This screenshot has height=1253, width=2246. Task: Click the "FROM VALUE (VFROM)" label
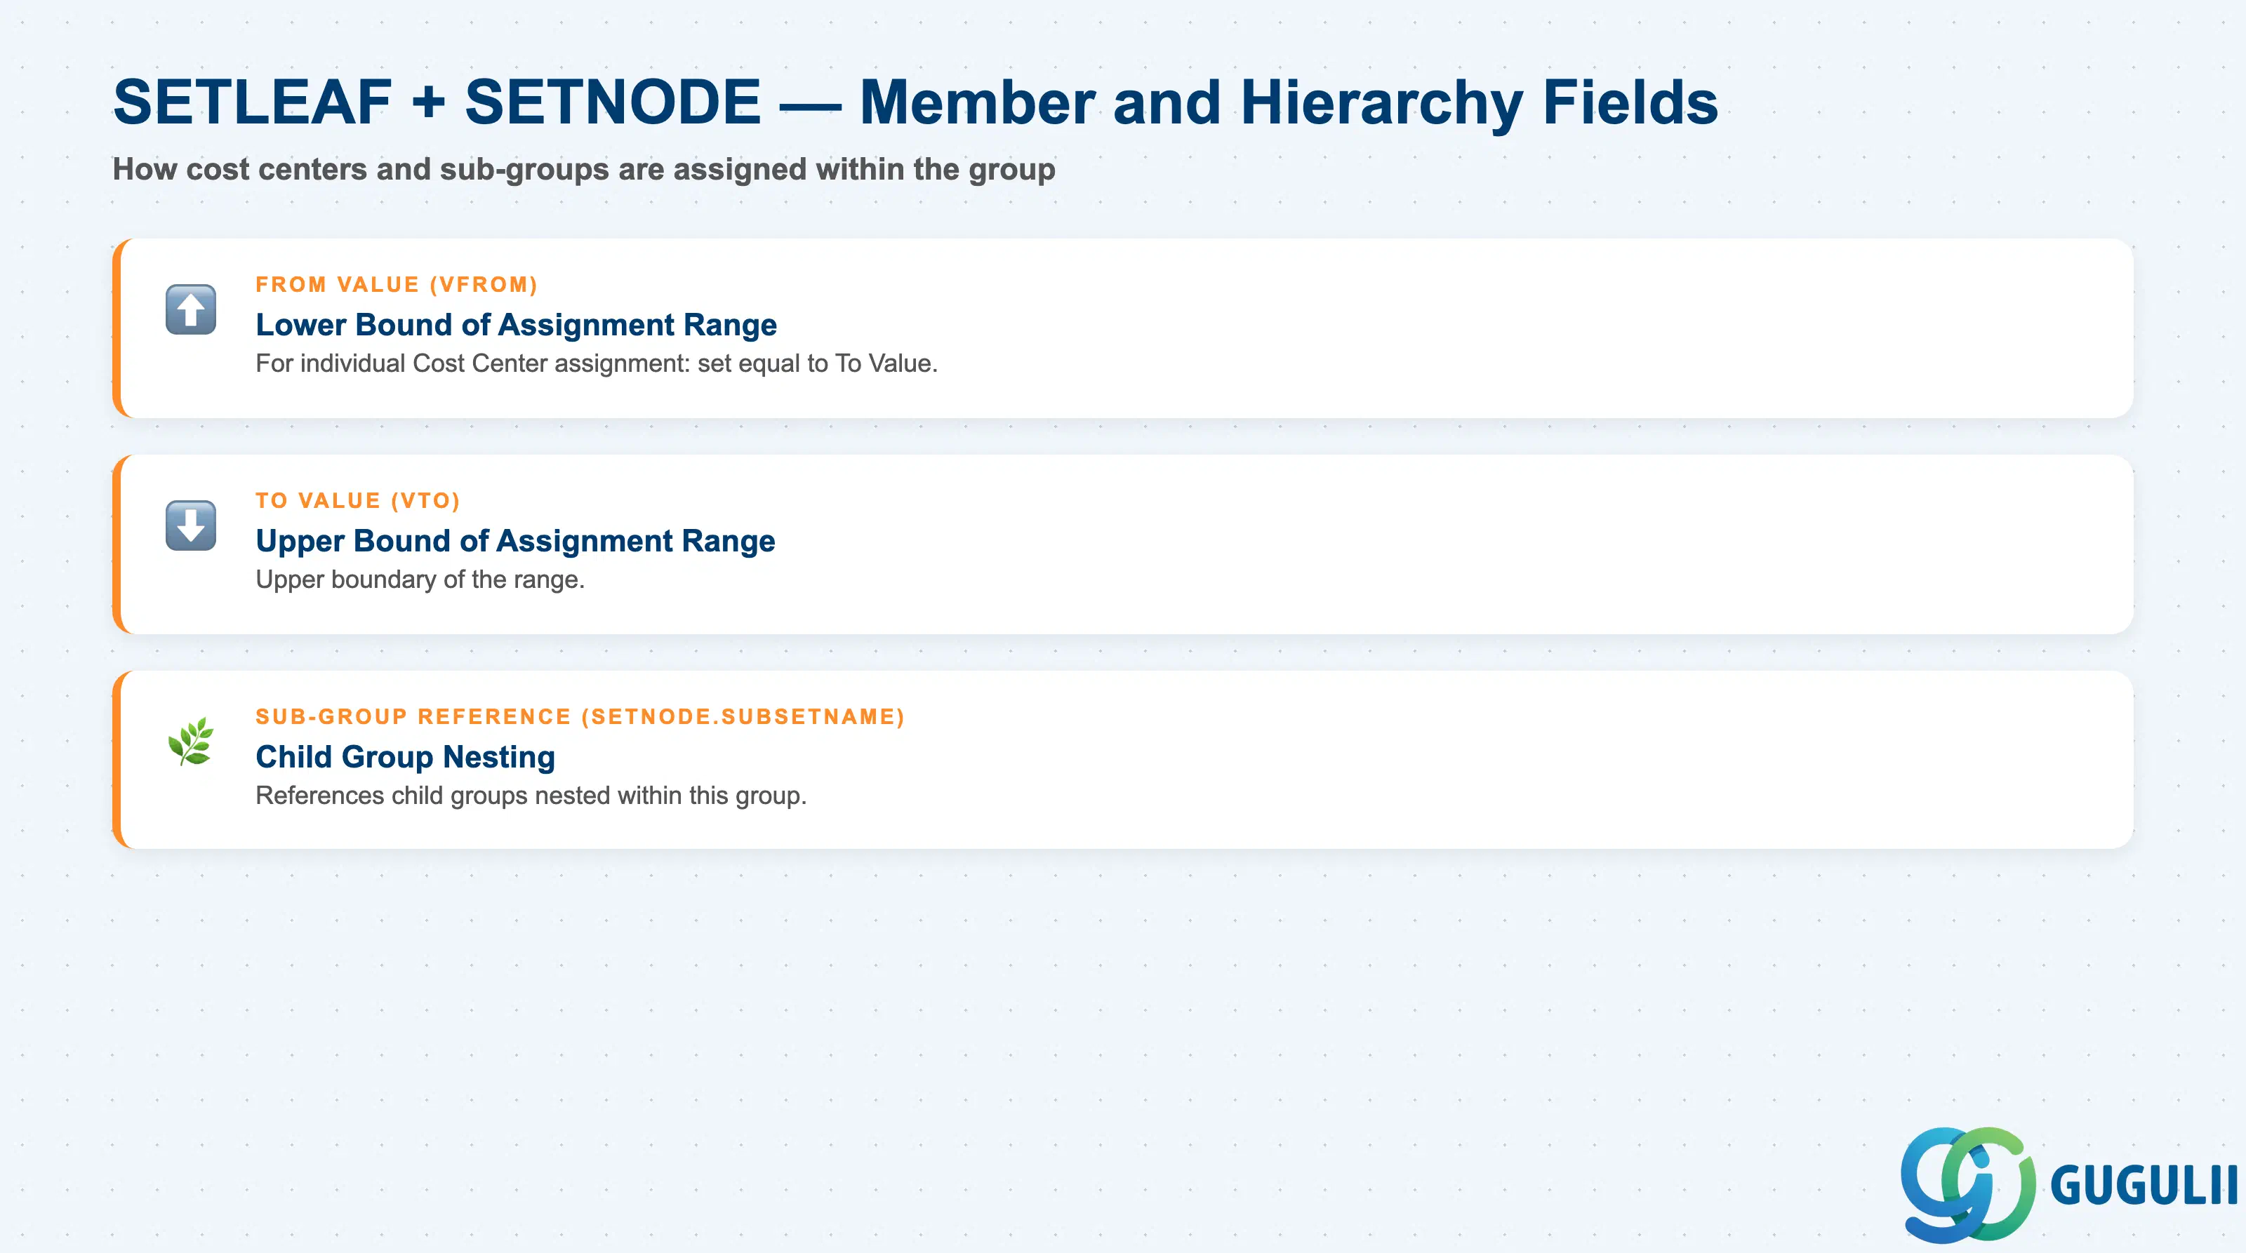[x=396, y=285]
